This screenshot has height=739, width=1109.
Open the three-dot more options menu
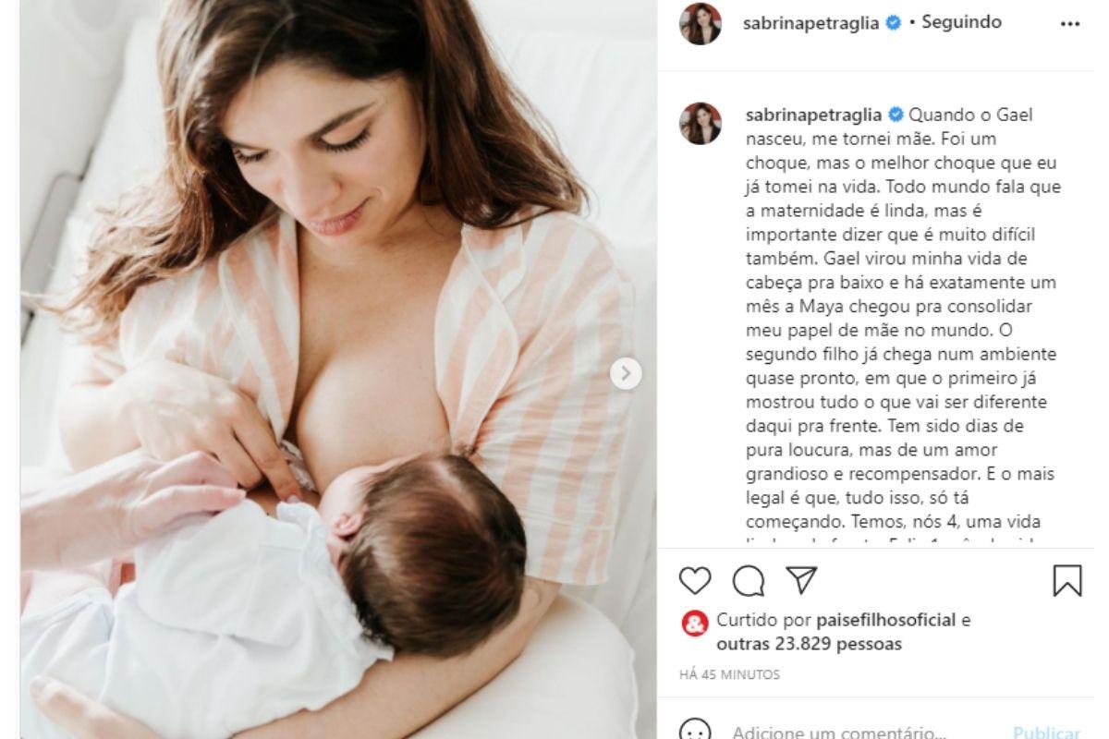1070,25
